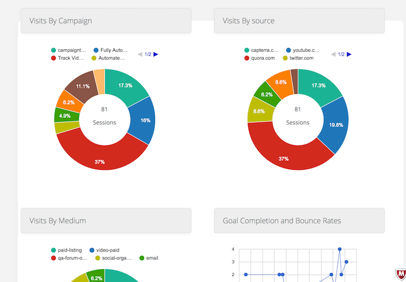Click the highest data point at value 4
This screenshot has height=282, width=406.
click(340, 249)
